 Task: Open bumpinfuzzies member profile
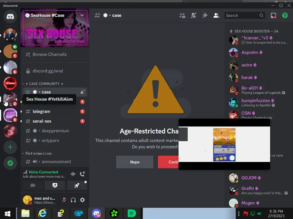pos(259,103)
